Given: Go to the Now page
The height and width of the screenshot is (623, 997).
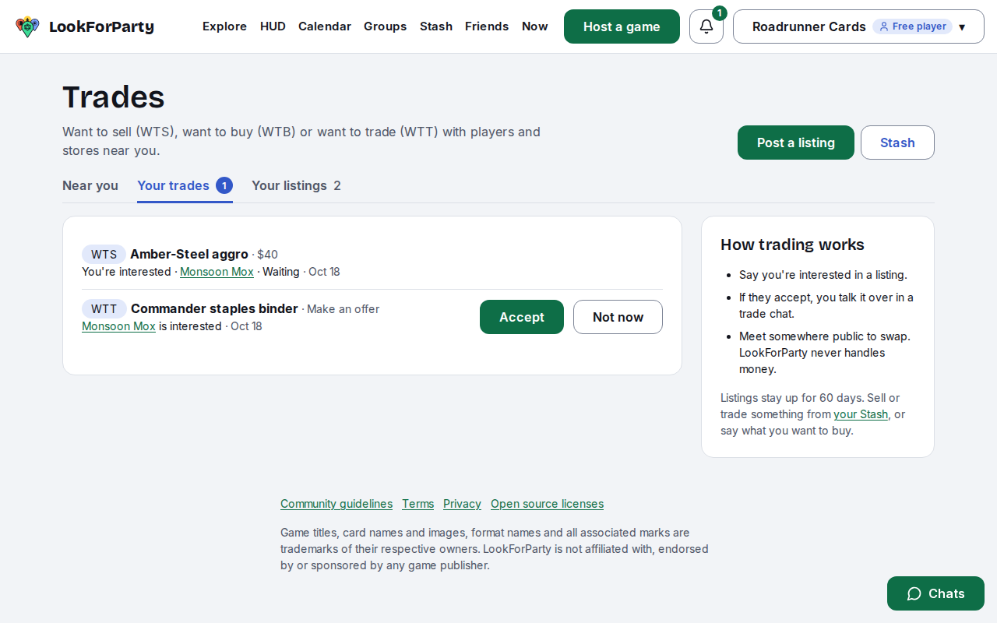Looking at the screenshot, I should pos(535,26).
